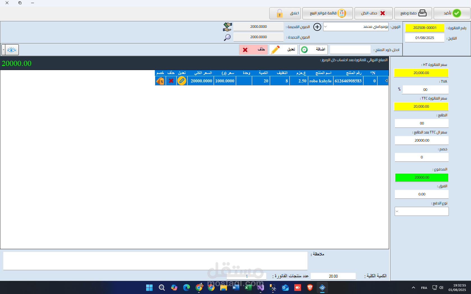Viewport: 471px width, 294px height.
Task: Click the اغلاق close button with padlock
Action: 285,13
